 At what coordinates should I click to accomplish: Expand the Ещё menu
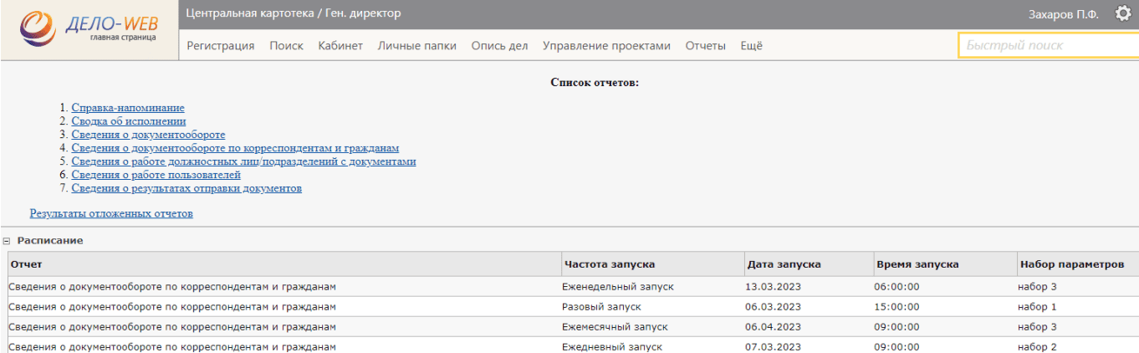(751, 46)
